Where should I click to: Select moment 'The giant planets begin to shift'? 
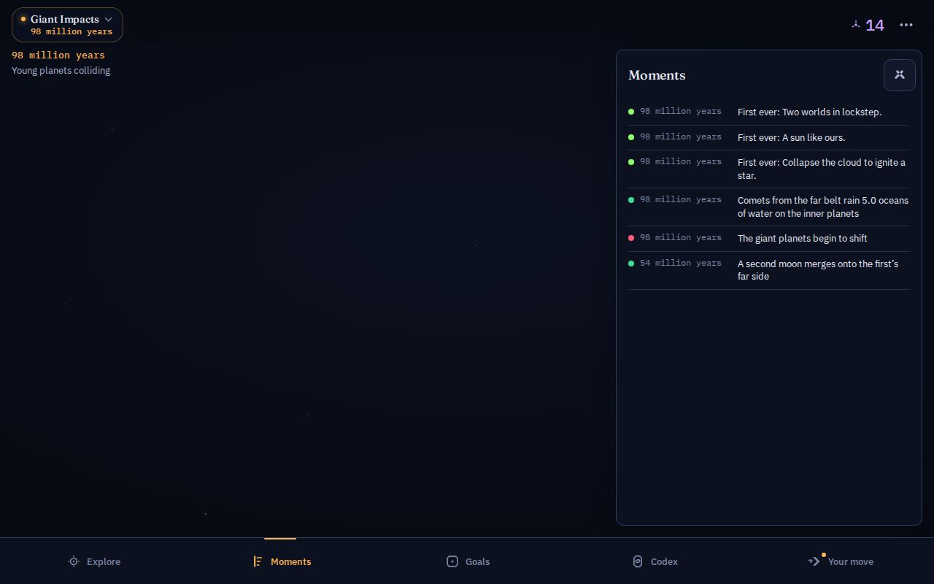tap(769, 239)
